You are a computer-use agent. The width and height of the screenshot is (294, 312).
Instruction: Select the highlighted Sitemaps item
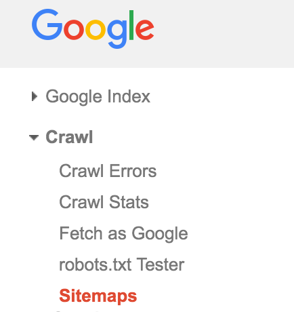(98, 296)
